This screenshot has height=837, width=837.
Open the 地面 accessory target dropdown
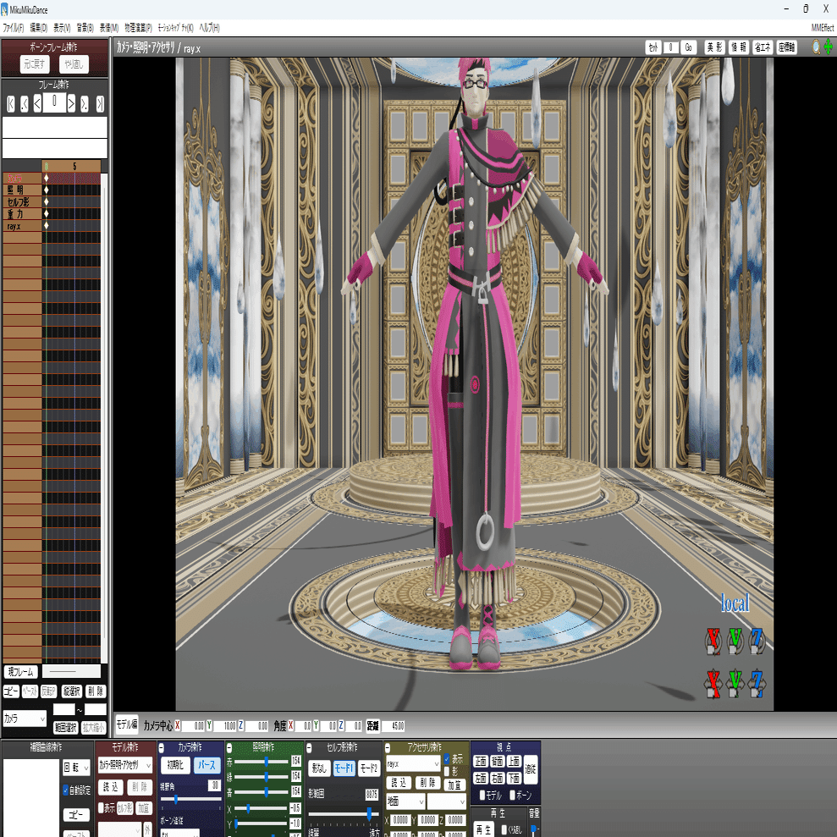pos(405,801)
